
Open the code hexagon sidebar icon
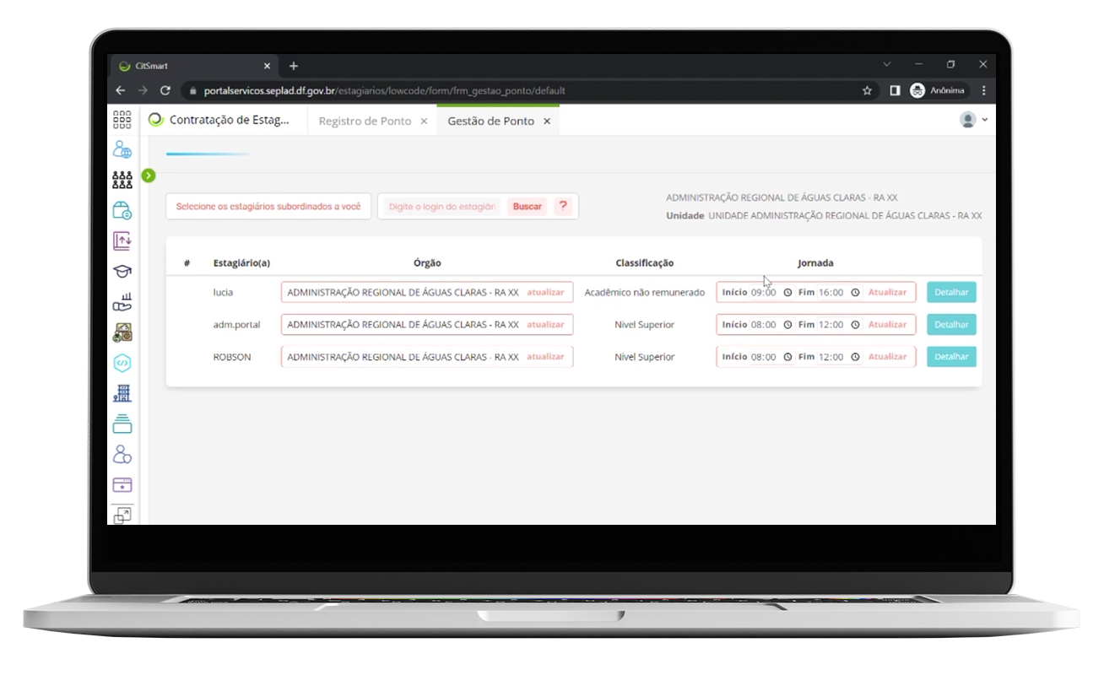(x=122, y=363)
